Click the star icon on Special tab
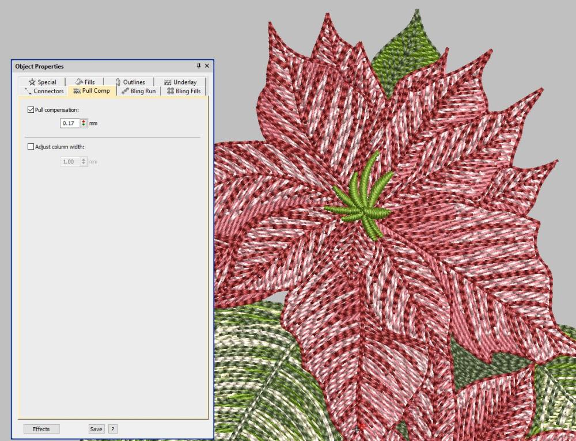The image size is (576, 441). tap(31, 82)
